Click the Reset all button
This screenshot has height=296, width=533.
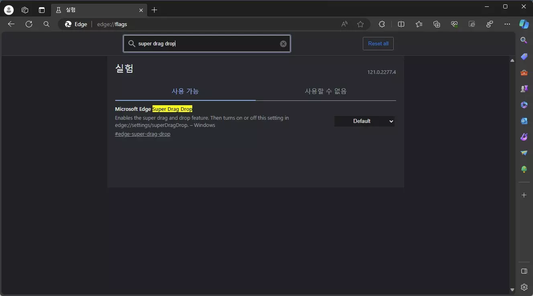click(x=378, y=43)
